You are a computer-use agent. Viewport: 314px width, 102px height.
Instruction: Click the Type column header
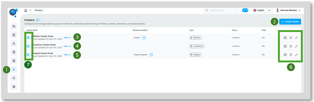(192, 30)
